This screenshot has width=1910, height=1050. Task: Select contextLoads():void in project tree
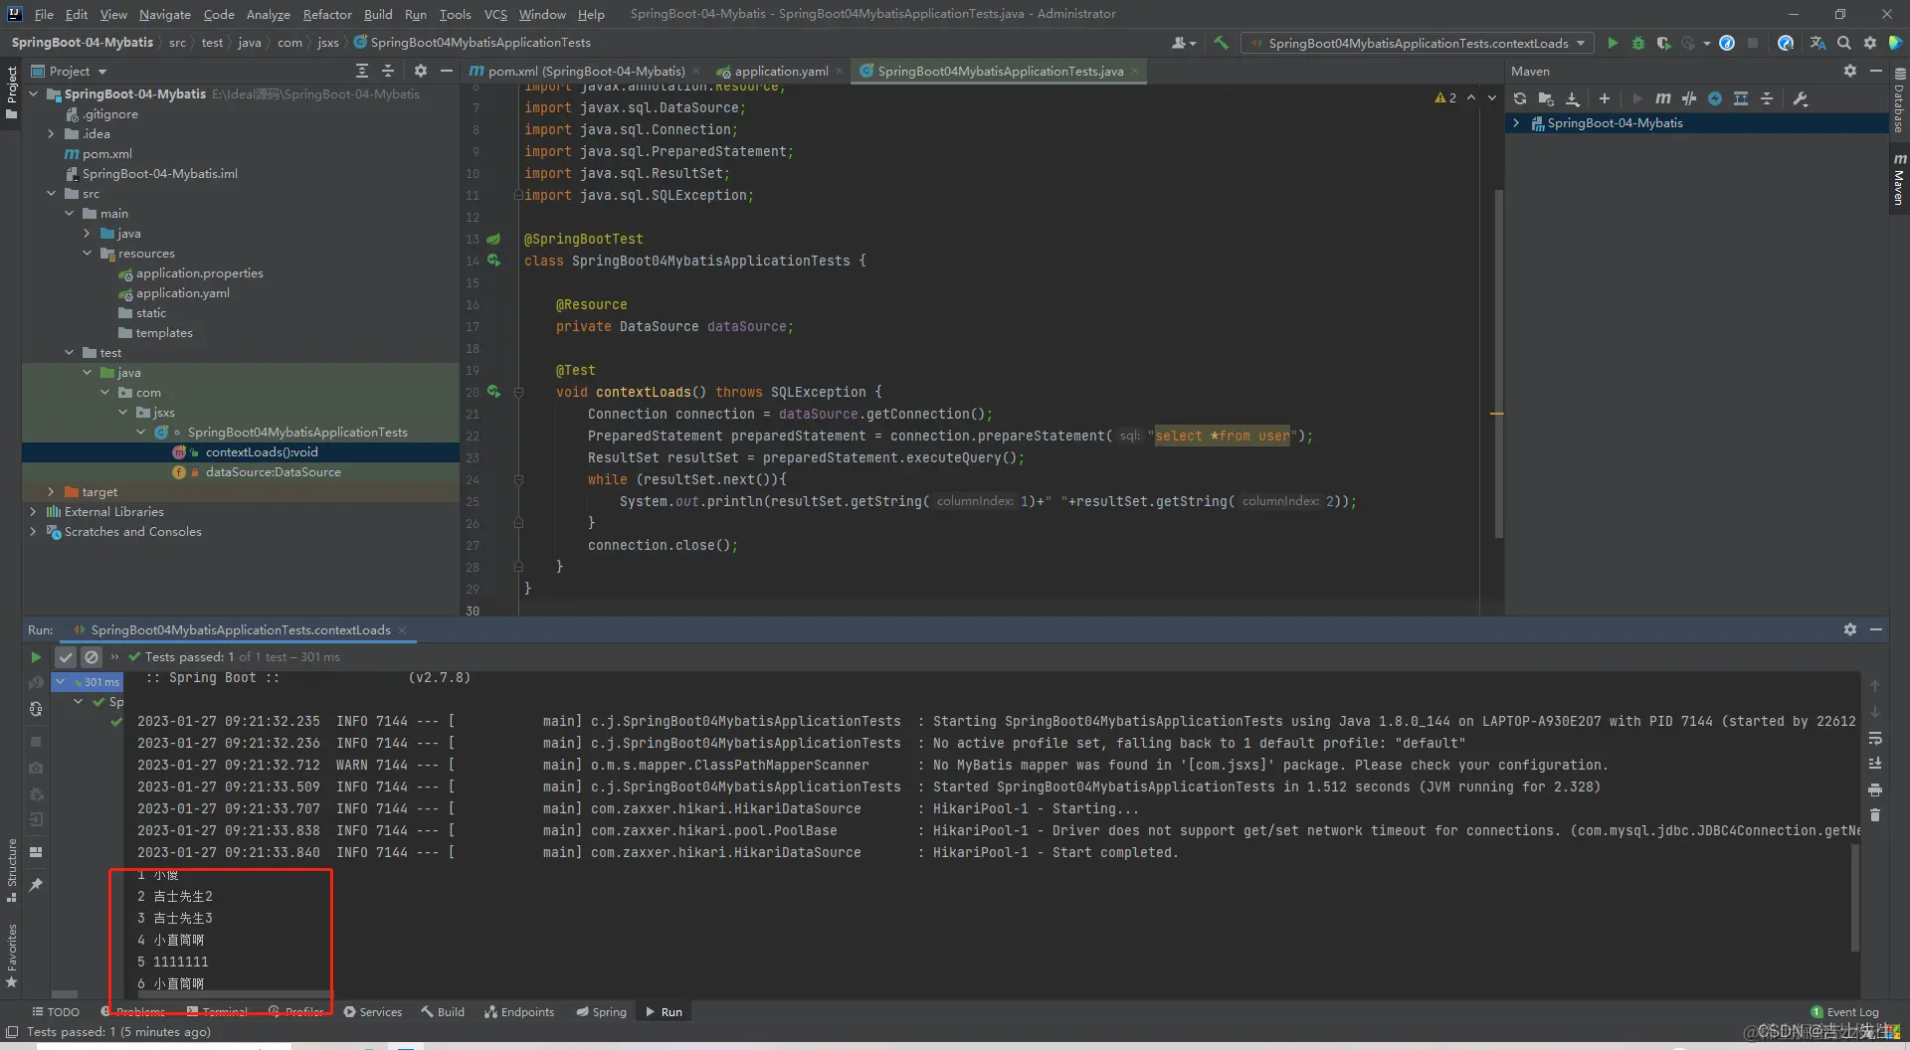coord(262,452)
